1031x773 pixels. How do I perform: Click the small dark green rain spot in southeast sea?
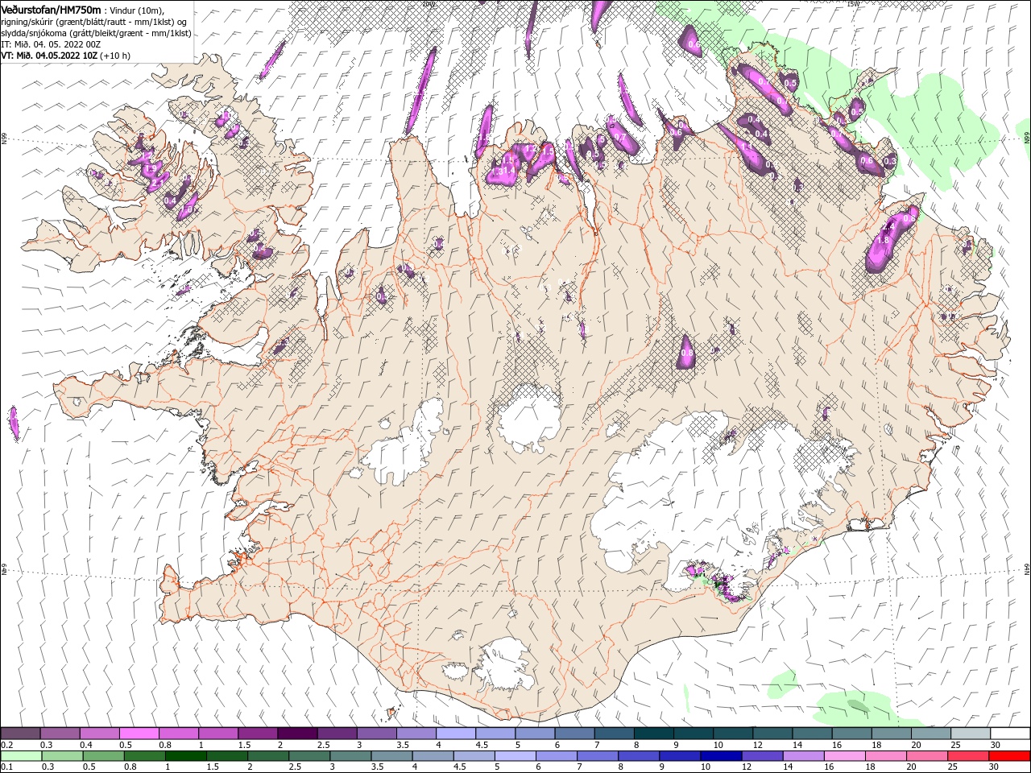coord(858,705)
